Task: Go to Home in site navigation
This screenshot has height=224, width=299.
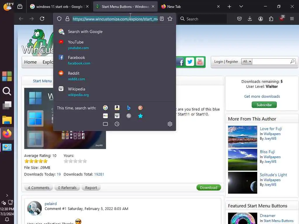Action: point(30,62)
